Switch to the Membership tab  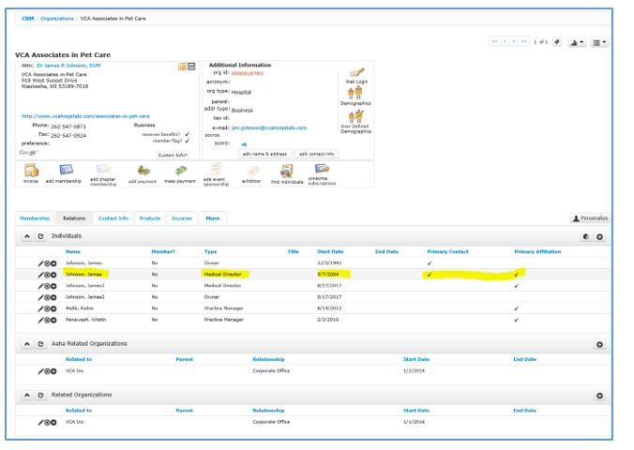[x=35, y=217]
